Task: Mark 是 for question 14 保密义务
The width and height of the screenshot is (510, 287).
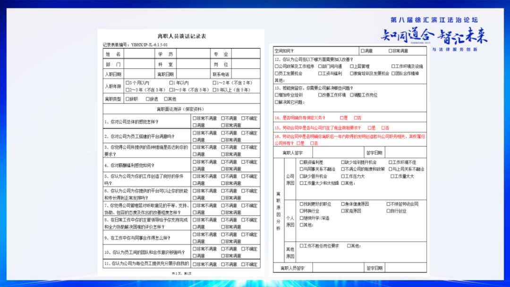Action: 342,118
